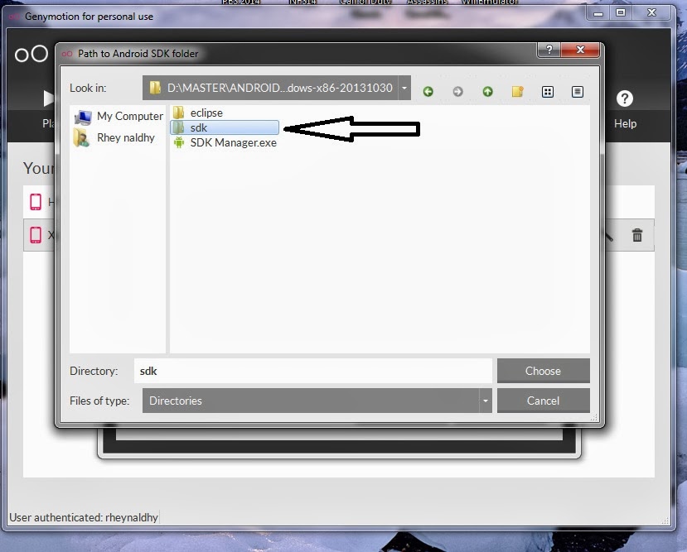This screenshot has width=687, height=552.
Task: Select the first phone device icon in Genymotion
Action: pyautogui.click(x=36, y=202)
